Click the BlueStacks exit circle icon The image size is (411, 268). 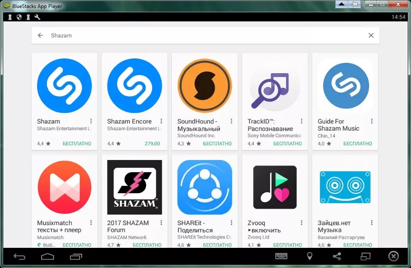click(393, 256)
